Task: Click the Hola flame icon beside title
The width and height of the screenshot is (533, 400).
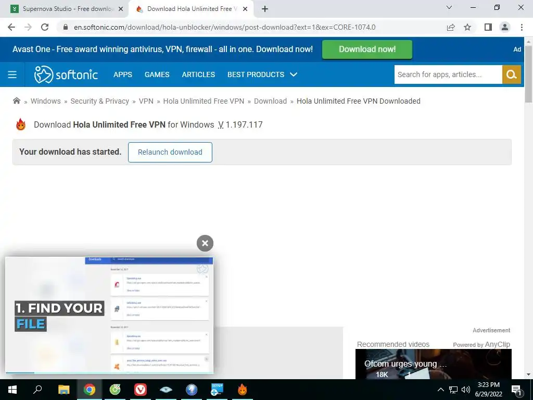Action: [x=21, y=124]
